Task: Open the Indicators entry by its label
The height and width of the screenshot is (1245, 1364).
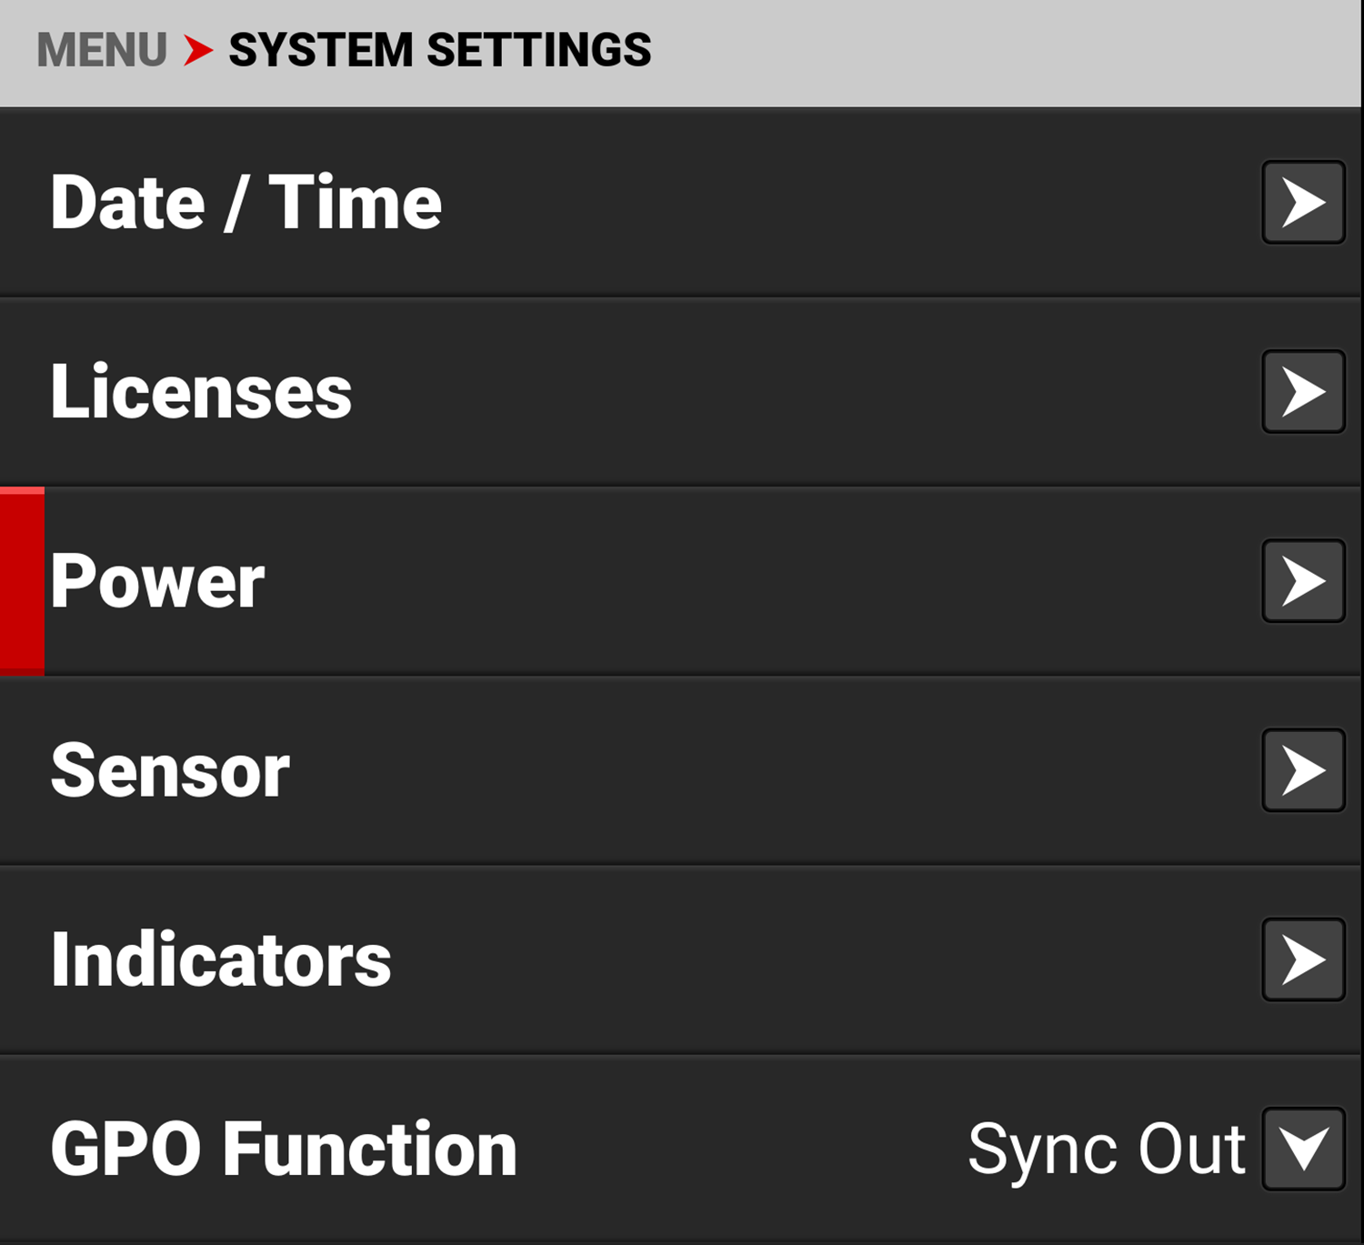Action: pyautogui.click(x=221, y=959)
